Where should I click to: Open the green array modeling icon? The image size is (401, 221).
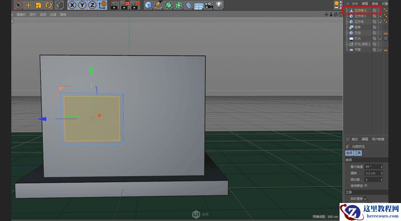(178, 5)
